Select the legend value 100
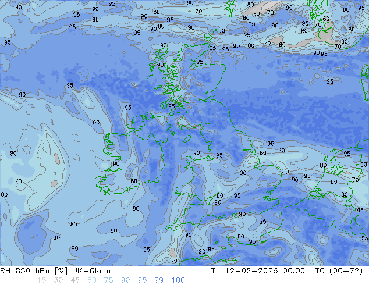The height and width of the screenshot is (285, 369). [178, 280]
